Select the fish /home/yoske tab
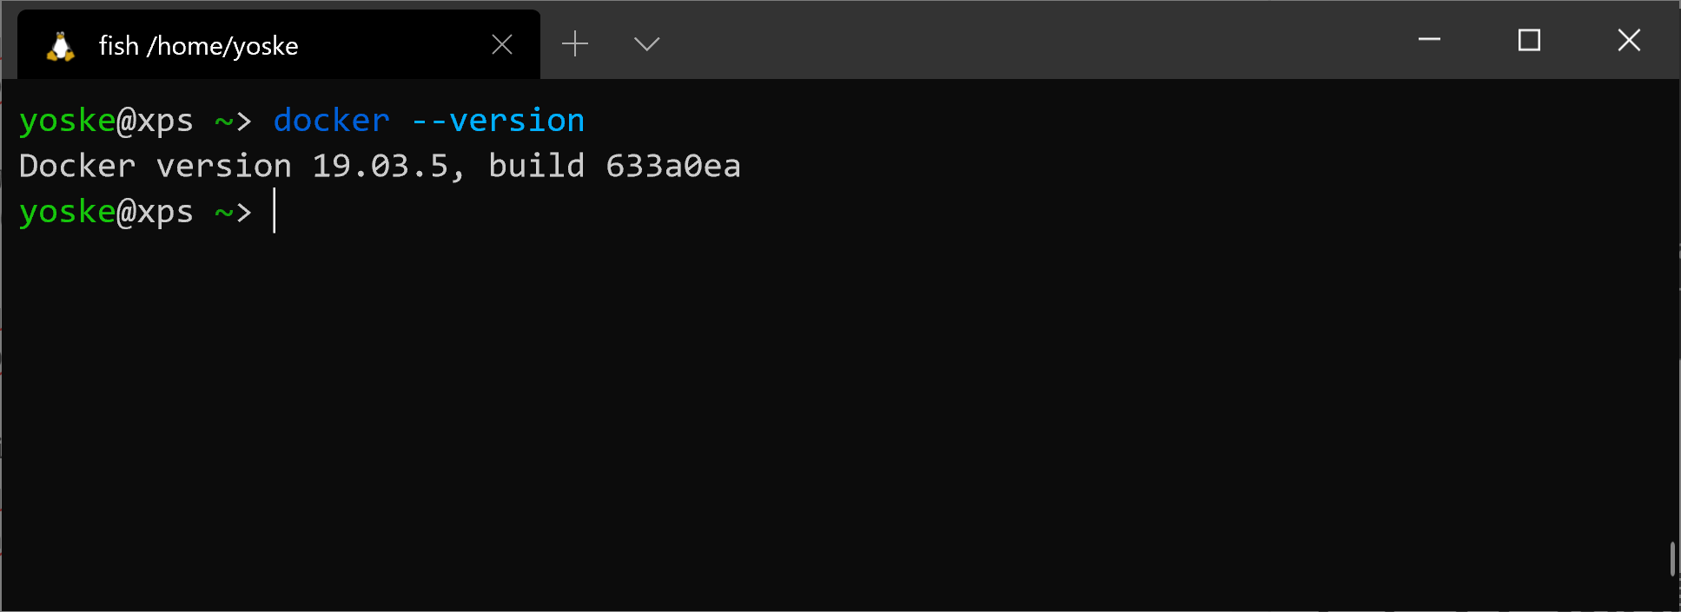Viewport: 1681px width, 612px height. click(x=278, y=44)
